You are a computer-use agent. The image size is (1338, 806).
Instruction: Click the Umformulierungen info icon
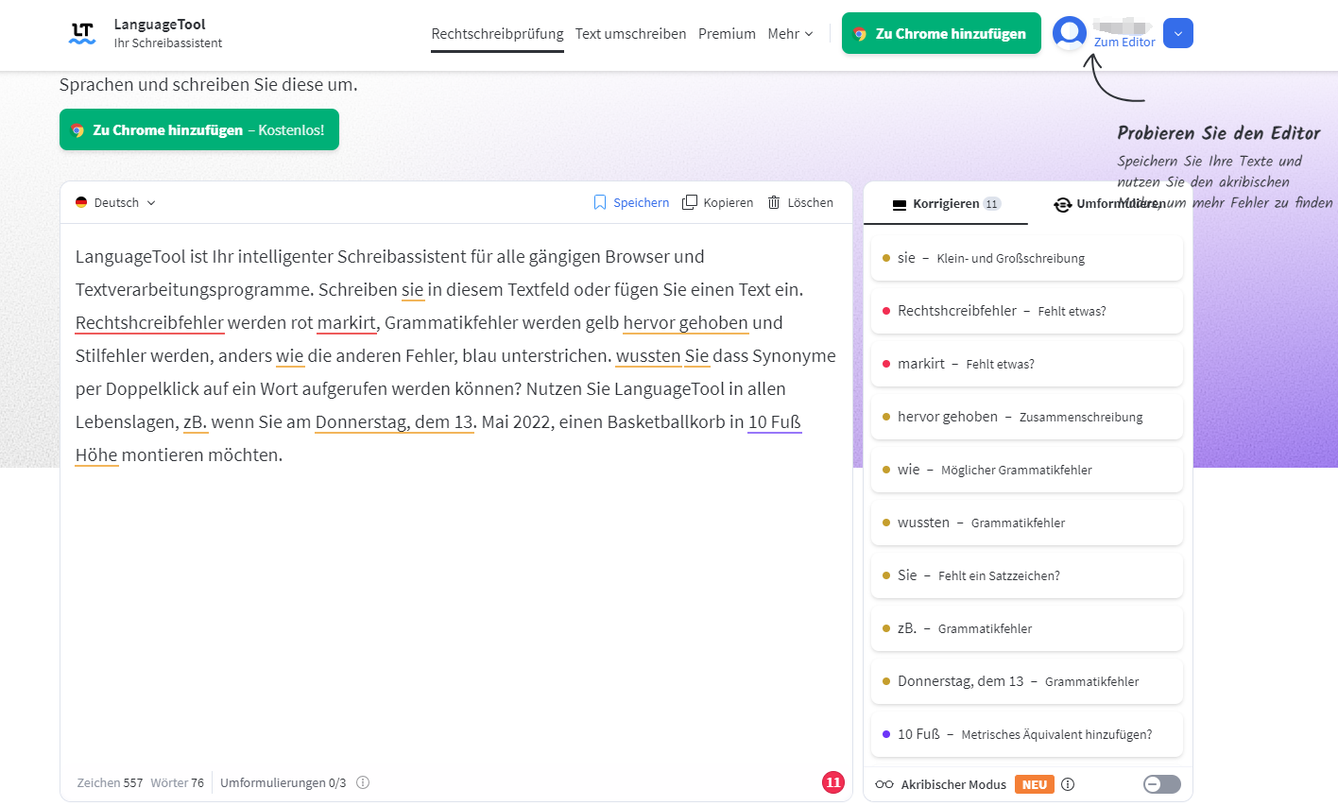(x=363, y=782)
